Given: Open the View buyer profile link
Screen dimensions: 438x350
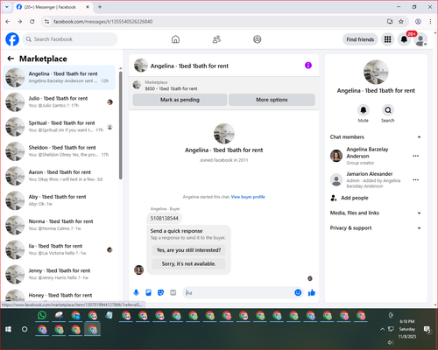Looking at the screenshot, I should 248,197.
